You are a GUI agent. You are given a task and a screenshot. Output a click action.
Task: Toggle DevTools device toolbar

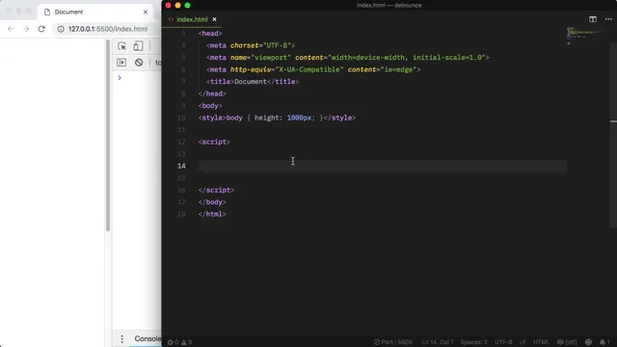point(138,46)
